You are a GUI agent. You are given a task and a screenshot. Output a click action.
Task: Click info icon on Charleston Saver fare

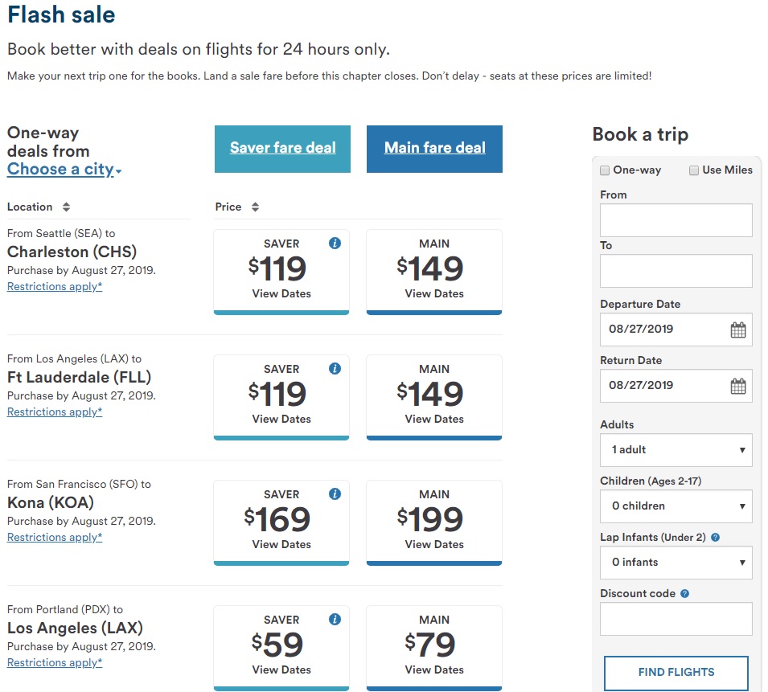click(335, 244)
